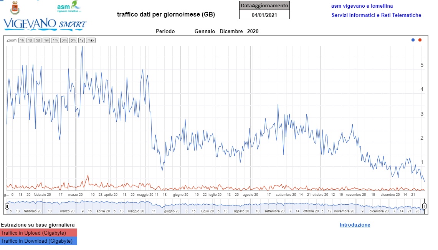Click the DataAggiornamento date field 04/01/2021

pos(264,15)
